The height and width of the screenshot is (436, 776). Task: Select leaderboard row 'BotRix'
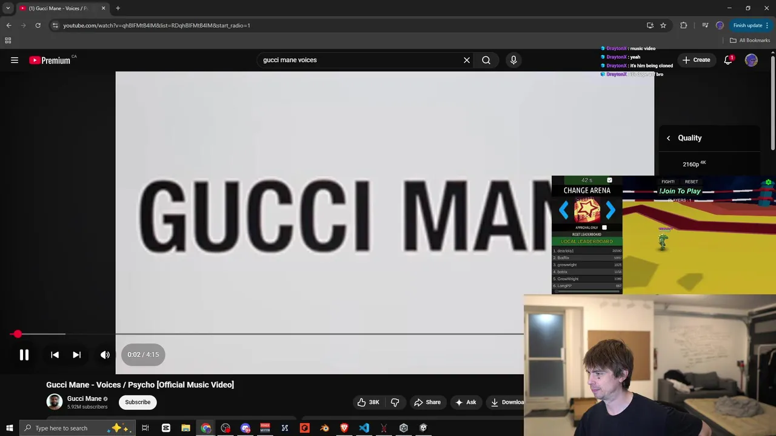(x=587, y=258)
